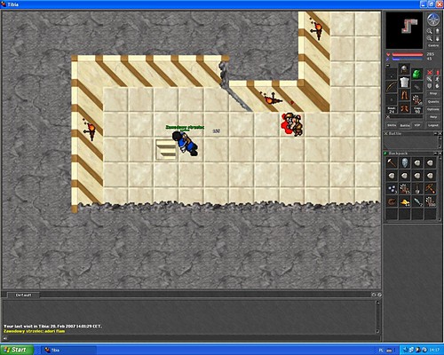Screen dimensions: 444x355
Task: Open the Windows Start menu
Action: pos(16,350)
